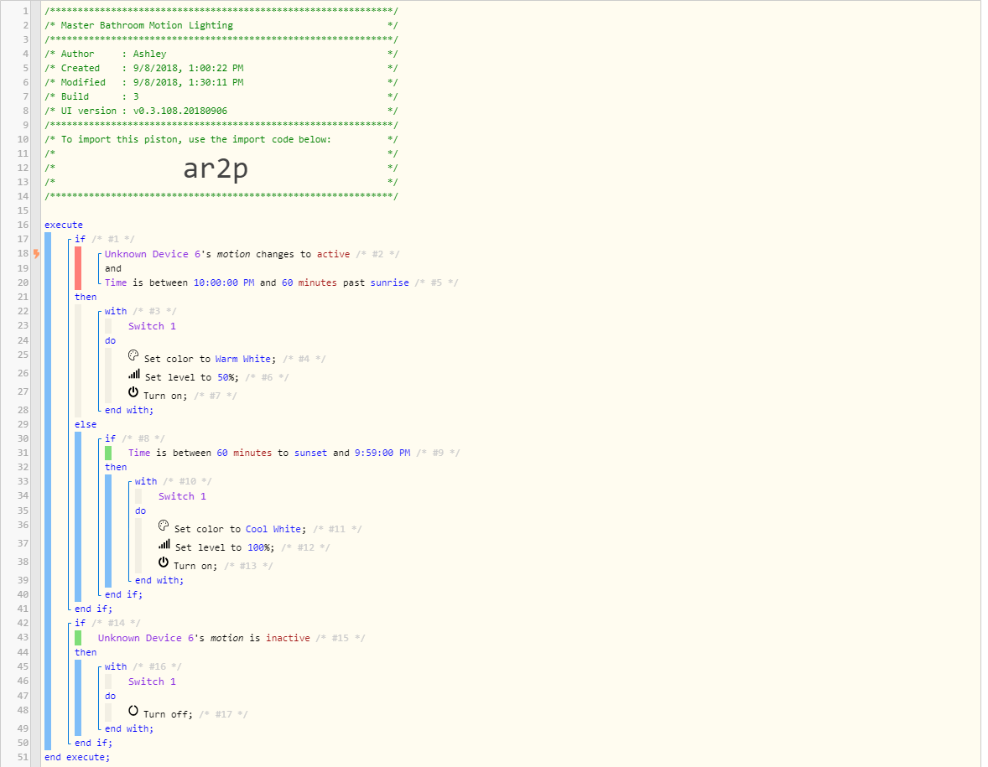Click 'Switch 1' in the with #10 block
The height and width of the screenshot is (767, 988).
182,496
